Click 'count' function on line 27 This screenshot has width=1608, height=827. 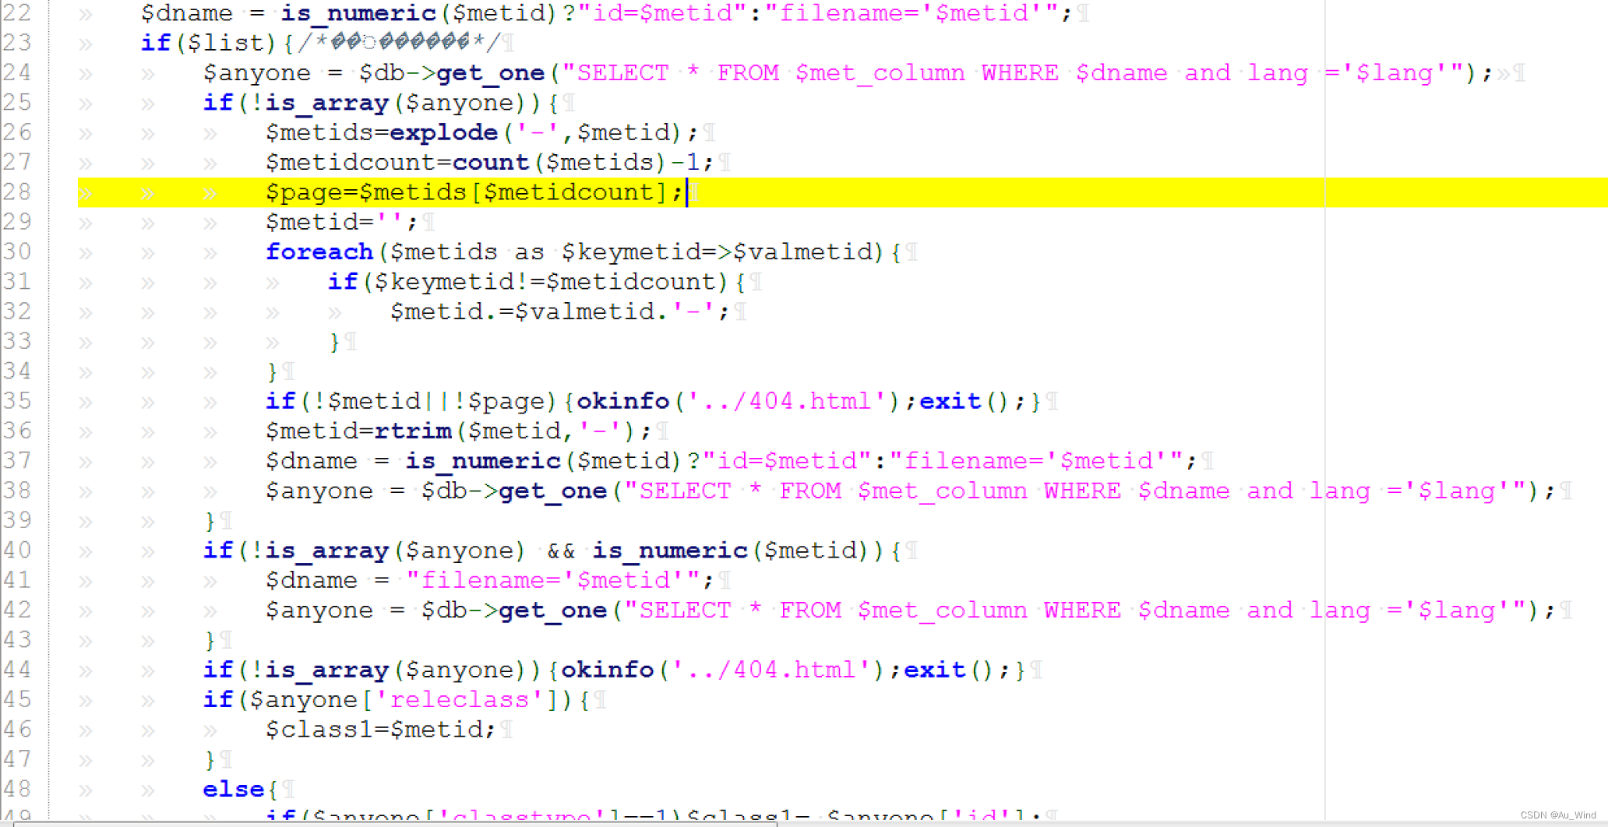point(491,162)
